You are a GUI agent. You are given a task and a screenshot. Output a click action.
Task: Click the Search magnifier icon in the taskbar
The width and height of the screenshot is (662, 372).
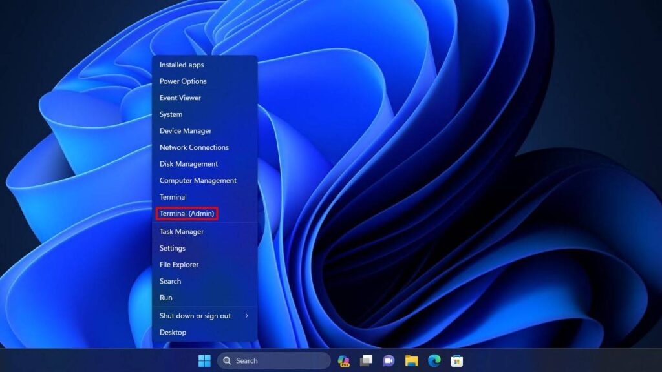pyautogui.click(x=228, y=360)
